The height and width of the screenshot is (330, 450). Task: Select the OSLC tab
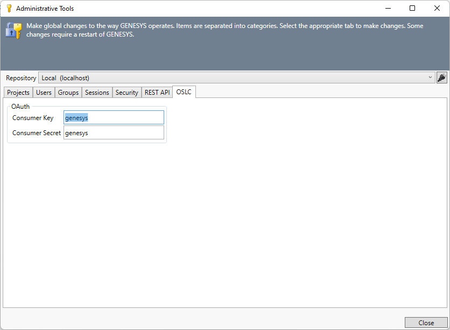pyautogui.click(x=184, y=92)
